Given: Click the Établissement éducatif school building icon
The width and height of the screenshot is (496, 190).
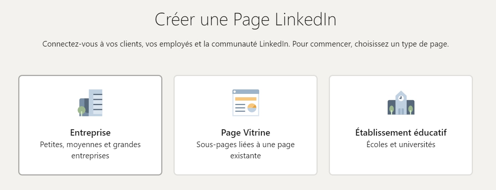Looking at the screenshot, I should (x=401, y=103).
